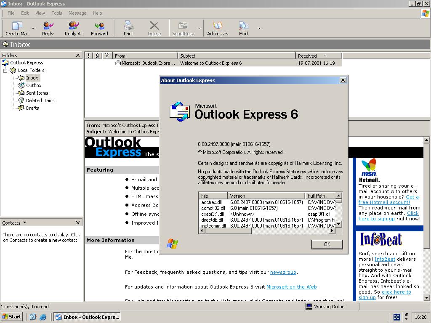Click file list scroll down arrow

339,225
